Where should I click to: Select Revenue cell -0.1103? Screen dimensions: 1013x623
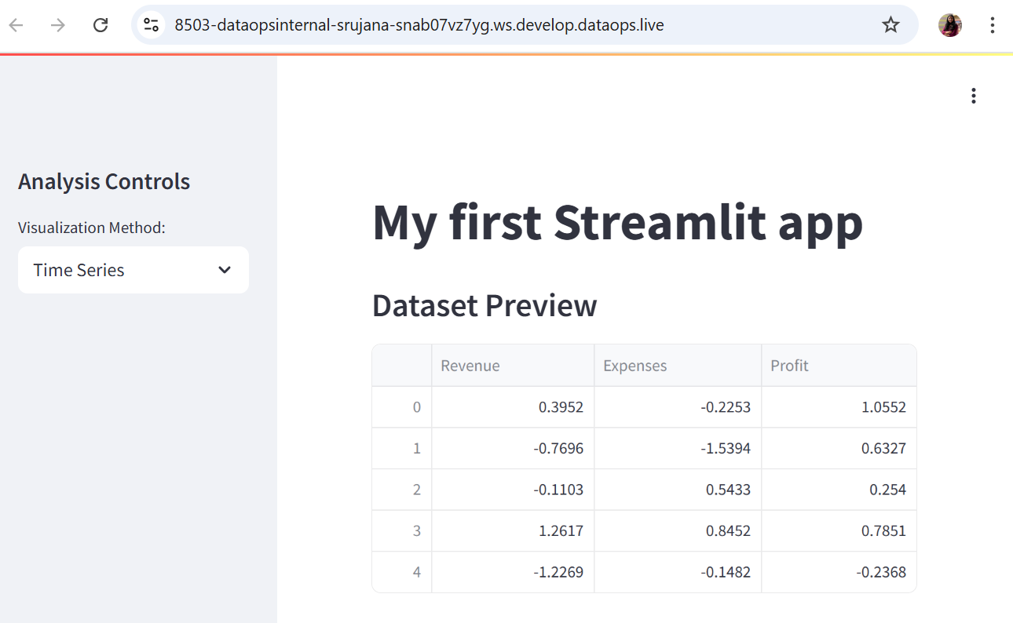click(513, 490)
